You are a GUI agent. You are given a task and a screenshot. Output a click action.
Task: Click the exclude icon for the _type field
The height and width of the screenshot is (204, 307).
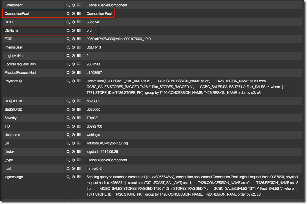coord(73,160)
